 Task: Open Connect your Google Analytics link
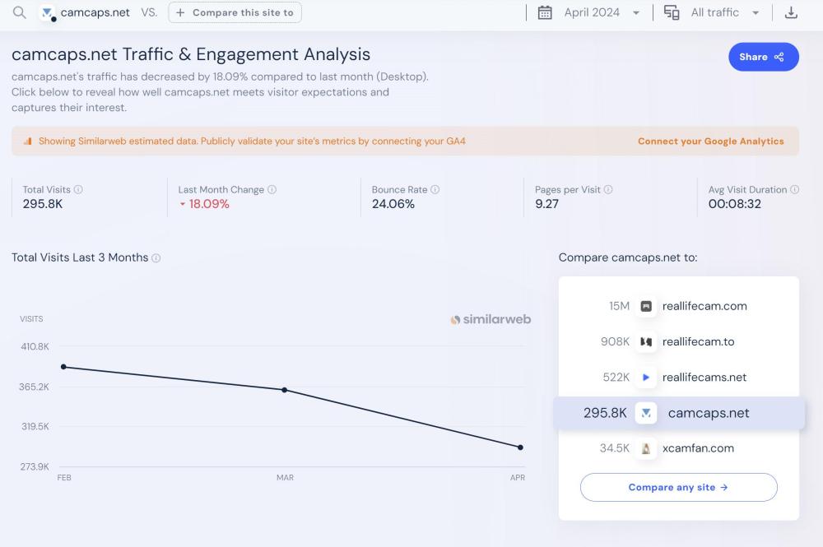click(710, 141)
